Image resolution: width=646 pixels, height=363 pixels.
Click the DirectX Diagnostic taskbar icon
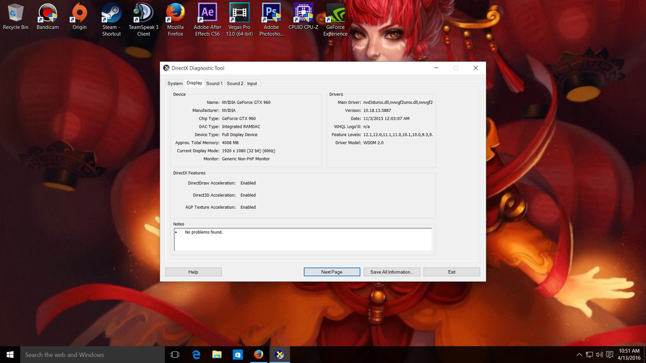(279, 354)
